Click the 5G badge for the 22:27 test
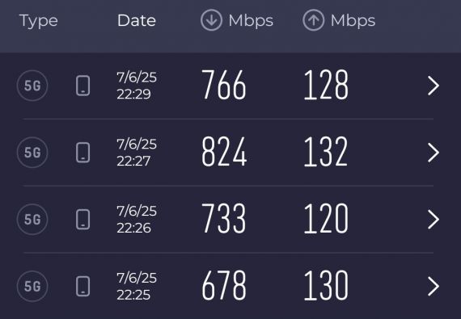This screenshot has height=319, width=461. click(x=32, y=153)
